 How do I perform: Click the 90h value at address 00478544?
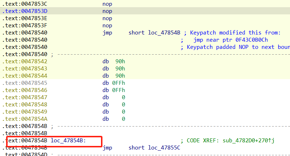[121, 76]
